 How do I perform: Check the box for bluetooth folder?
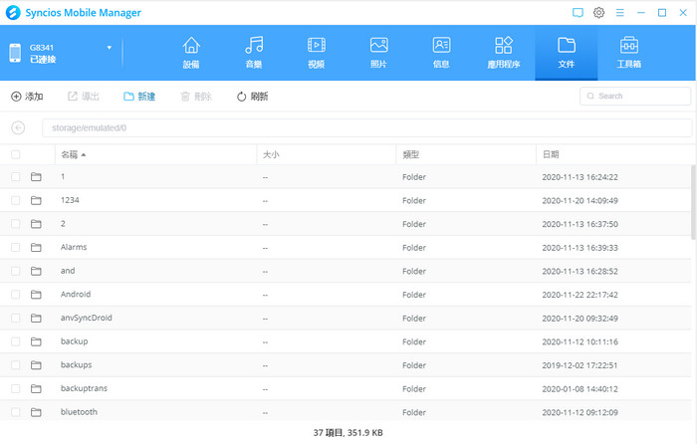(x=16, y=412)
